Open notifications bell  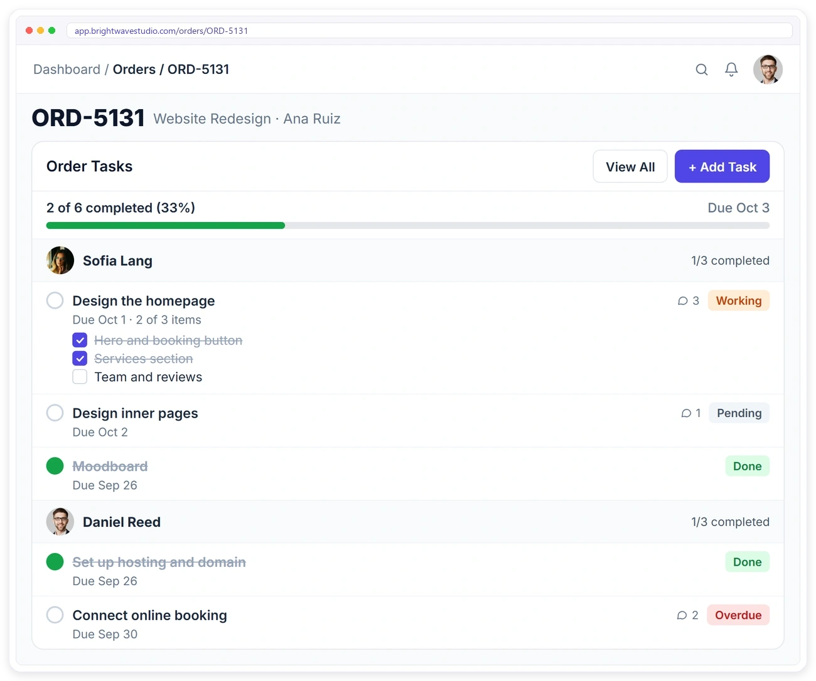click(731, 70)
